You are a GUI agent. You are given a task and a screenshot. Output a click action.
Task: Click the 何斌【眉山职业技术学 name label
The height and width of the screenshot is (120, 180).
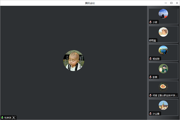(164, 95)
